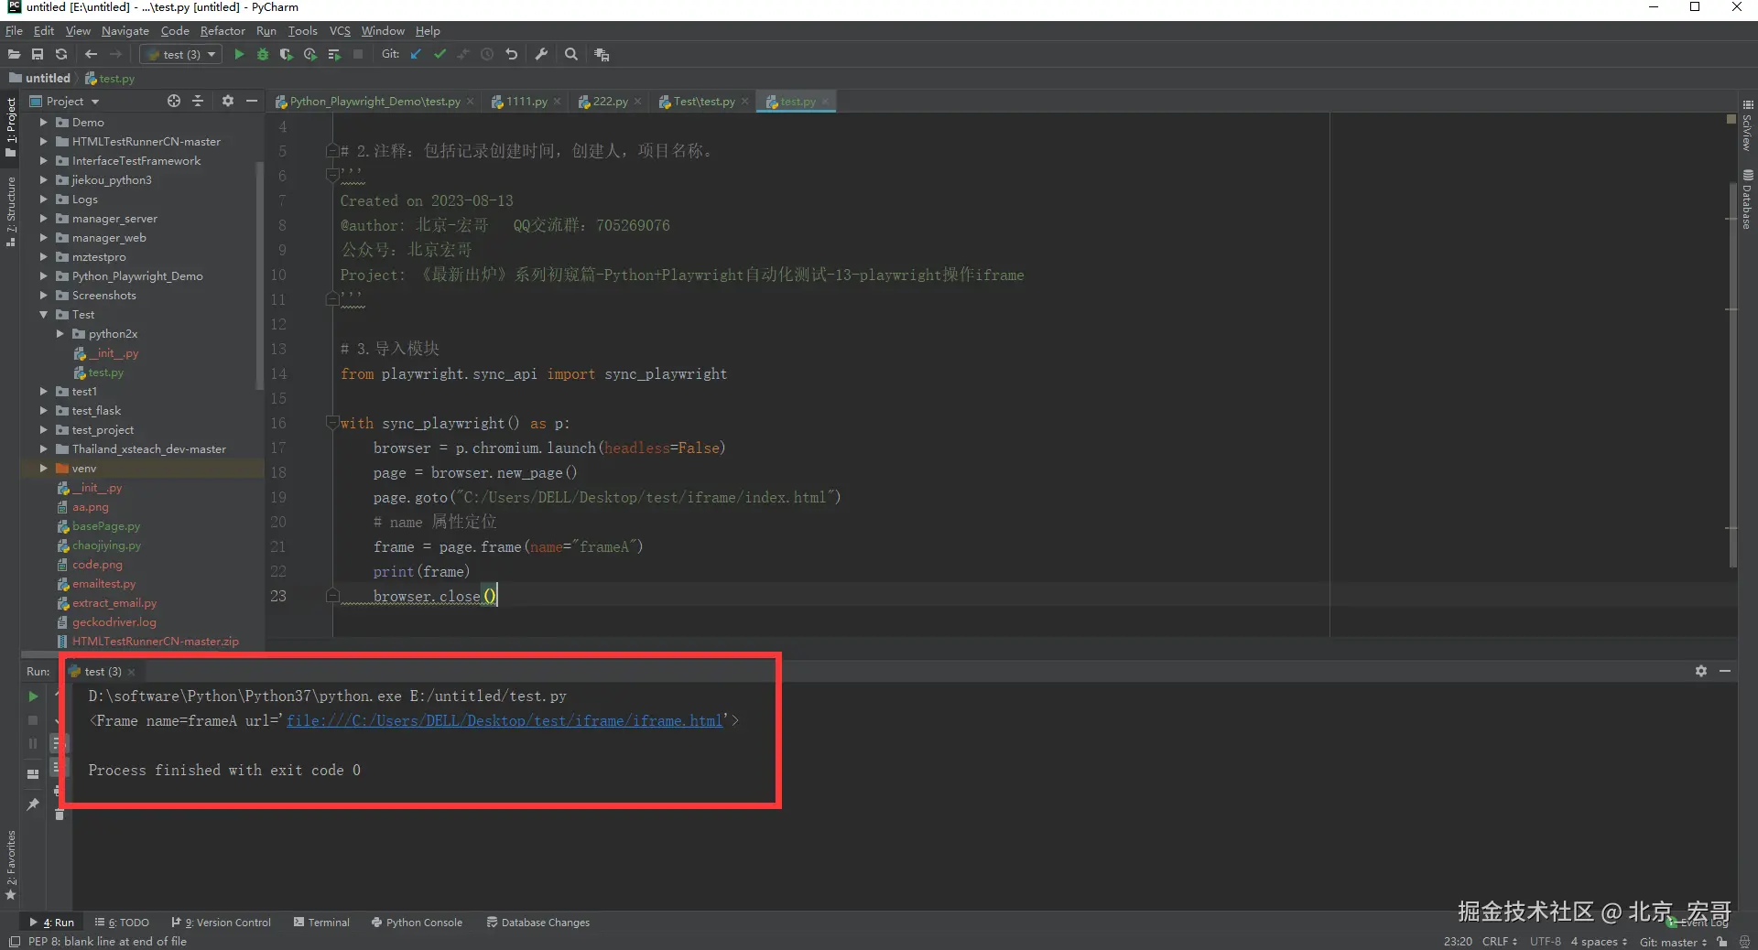The image size is (1758, 950).
Task: Open the SciView side panel tab
Action: coord(1748,126)
